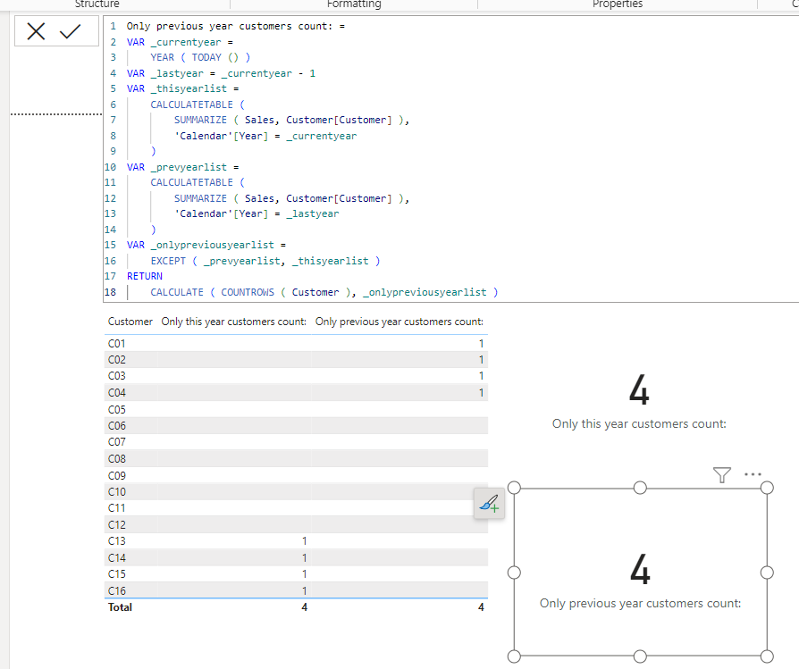Screen dimensions: 799x669
Task: Select row C13 in the table
Action: [x=296, y=540]
